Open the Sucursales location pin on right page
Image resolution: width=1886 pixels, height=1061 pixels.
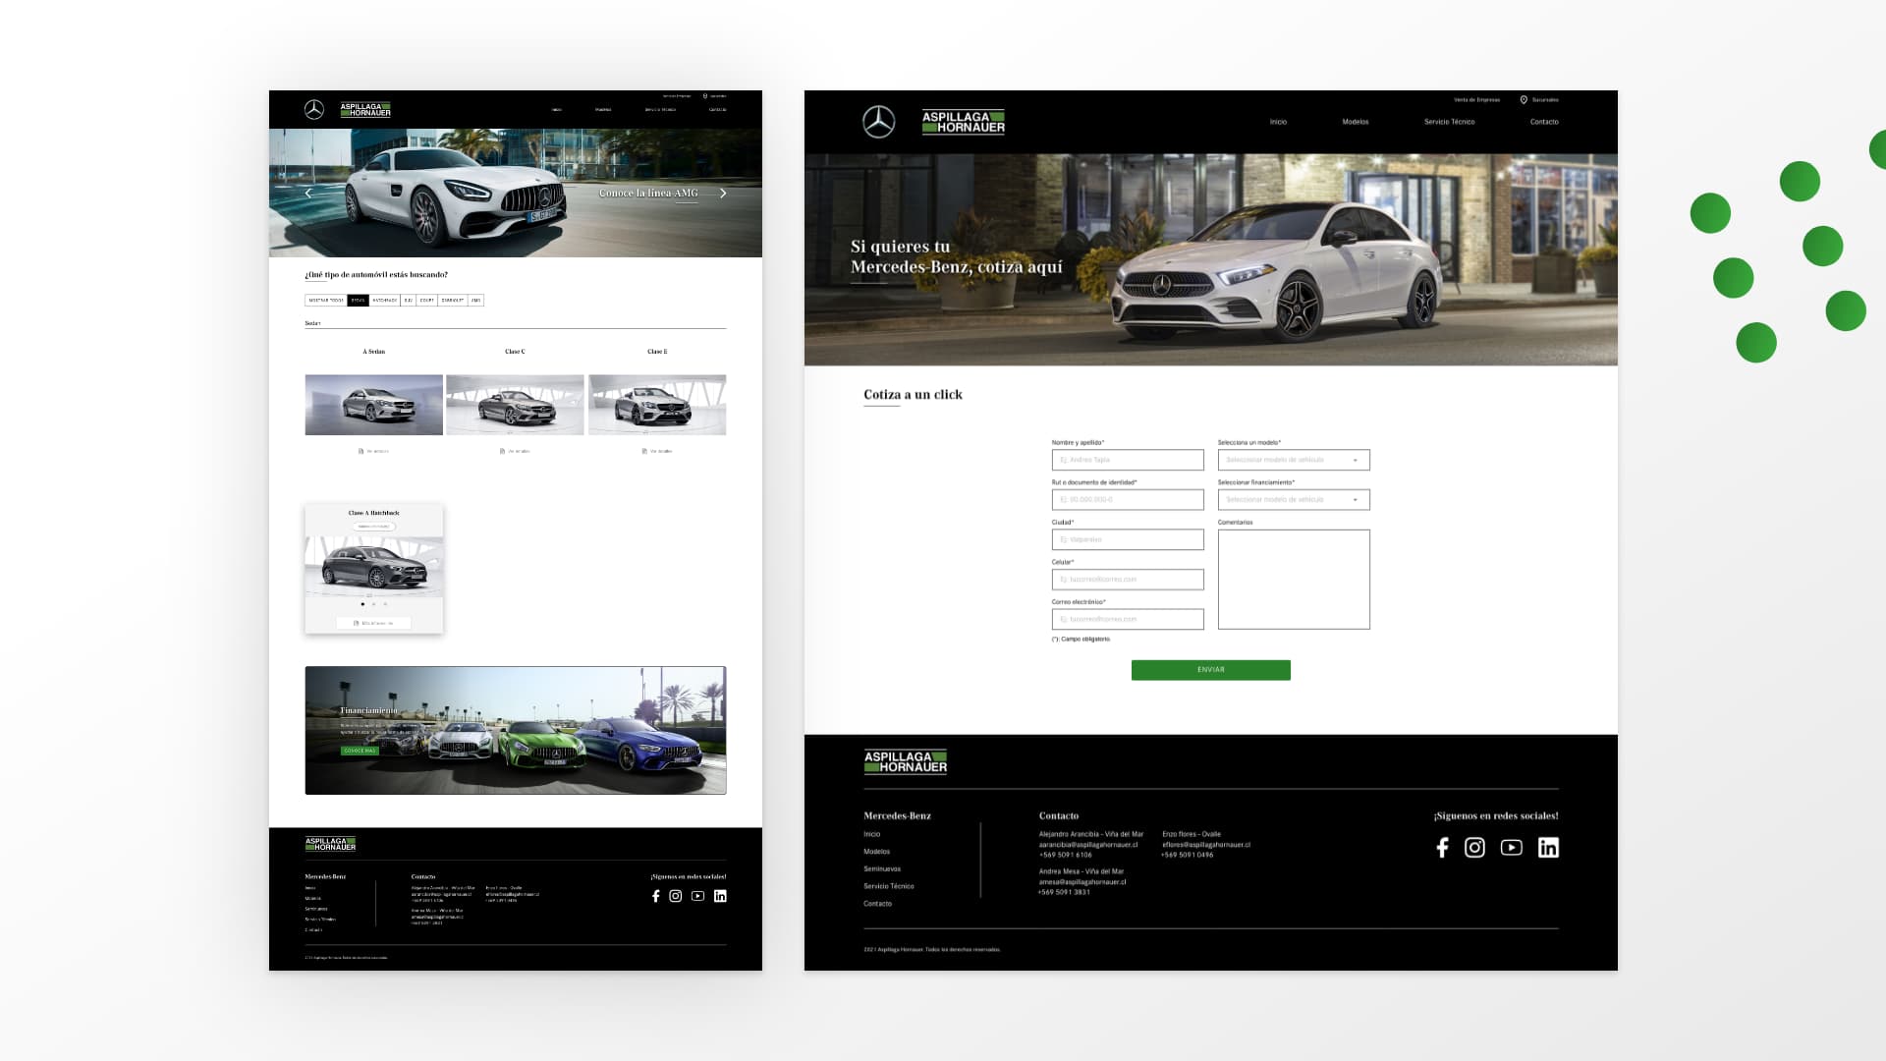(1524, 100)
